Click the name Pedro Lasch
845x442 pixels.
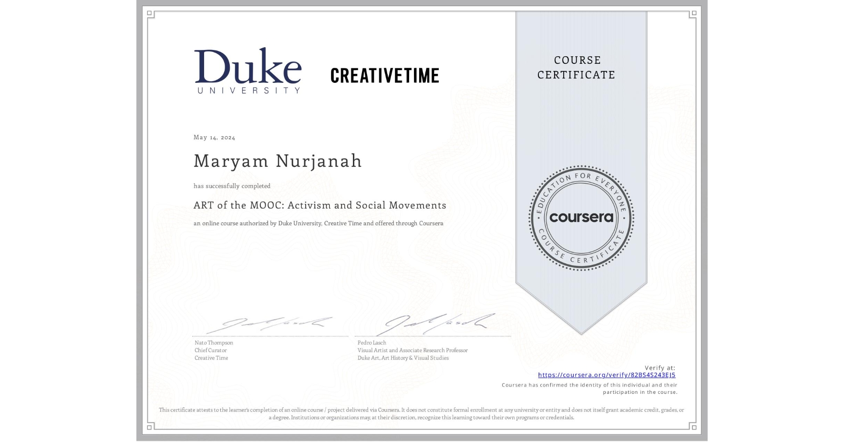pyautogui.click(x=371, y=342)
